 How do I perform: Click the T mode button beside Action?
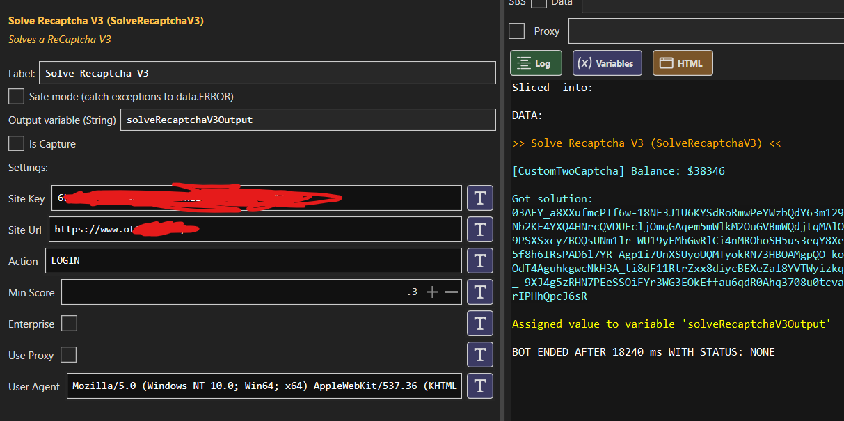(x=479, y=261)
